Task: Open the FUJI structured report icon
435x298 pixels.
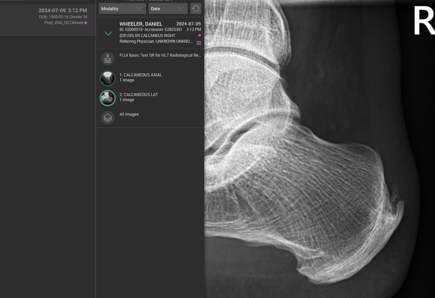Action: (x=108, y=59)
